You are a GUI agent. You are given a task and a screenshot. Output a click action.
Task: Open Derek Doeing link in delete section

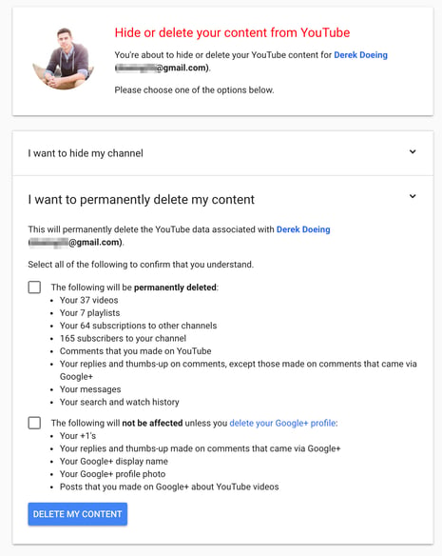[x=303, y=229]
